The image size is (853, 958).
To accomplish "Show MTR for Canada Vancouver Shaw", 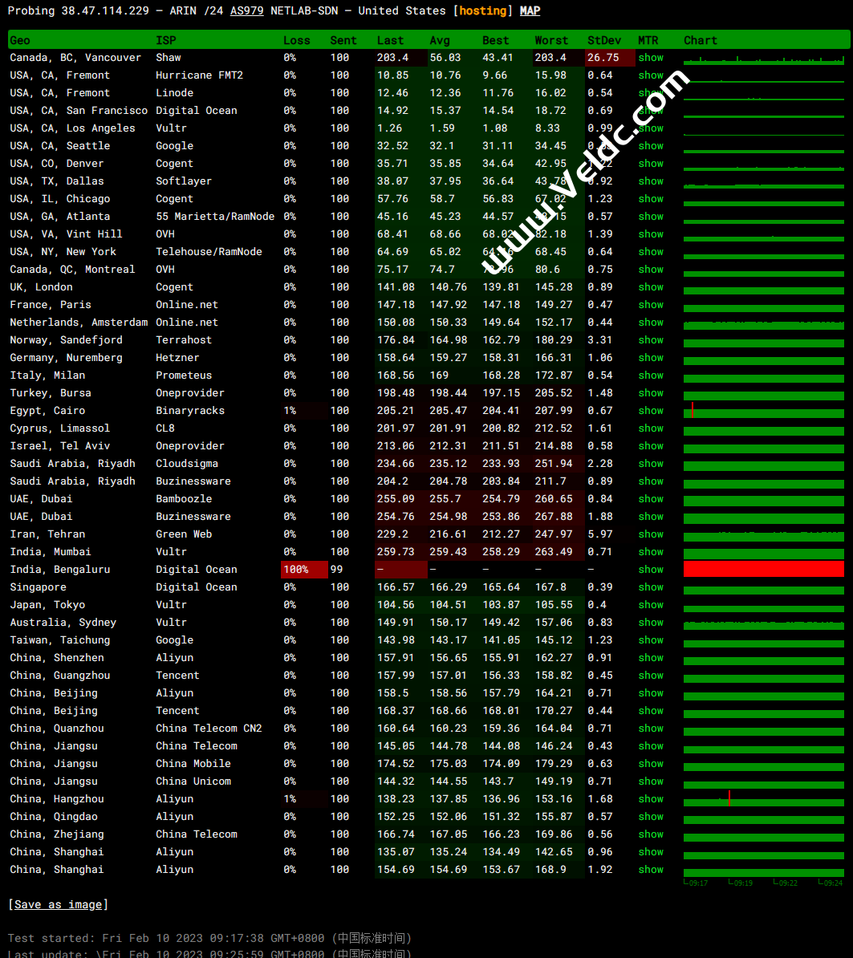I will pos(651,58).
